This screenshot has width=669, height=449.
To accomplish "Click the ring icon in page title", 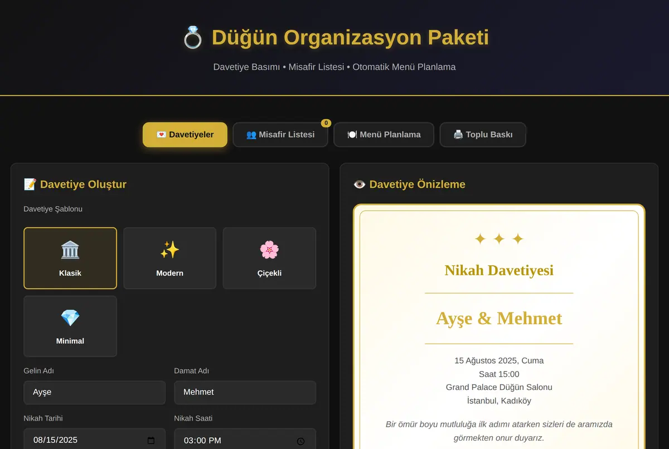I will point(193,38).
